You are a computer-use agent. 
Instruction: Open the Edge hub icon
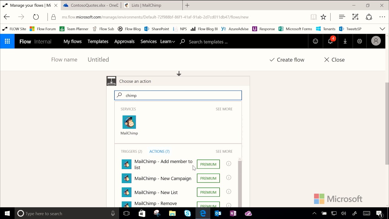pyautogui.click(x=342, y=17)
